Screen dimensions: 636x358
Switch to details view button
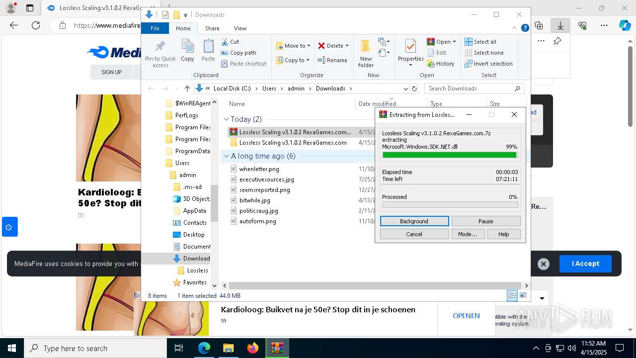pyautogui.click(x=512, y=295)
